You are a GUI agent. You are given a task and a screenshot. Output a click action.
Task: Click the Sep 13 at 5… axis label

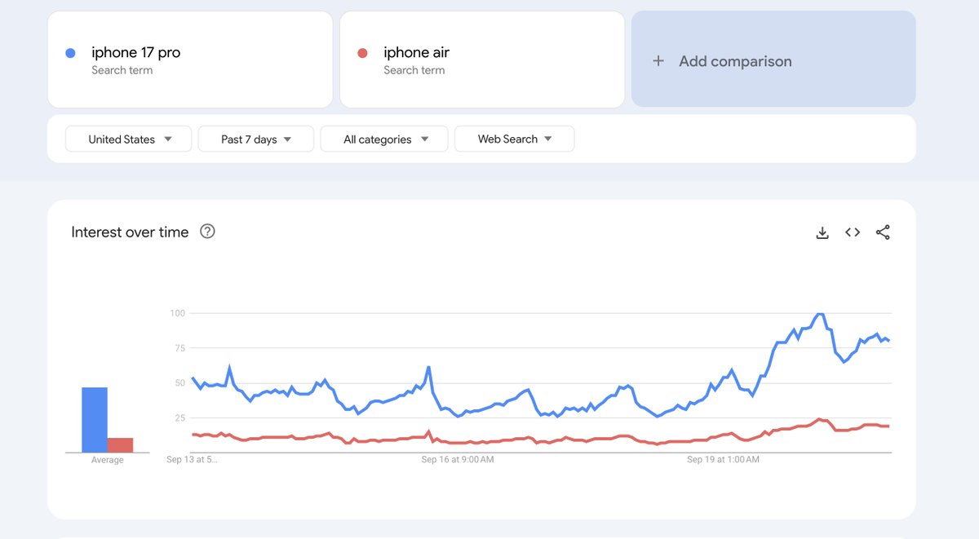tap(192, 460)
